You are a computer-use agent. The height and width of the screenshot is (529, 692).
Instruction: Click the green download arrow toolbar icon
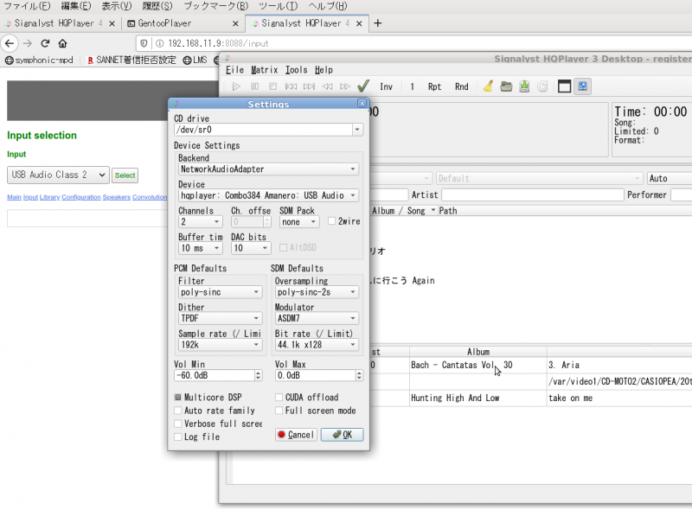524,86
